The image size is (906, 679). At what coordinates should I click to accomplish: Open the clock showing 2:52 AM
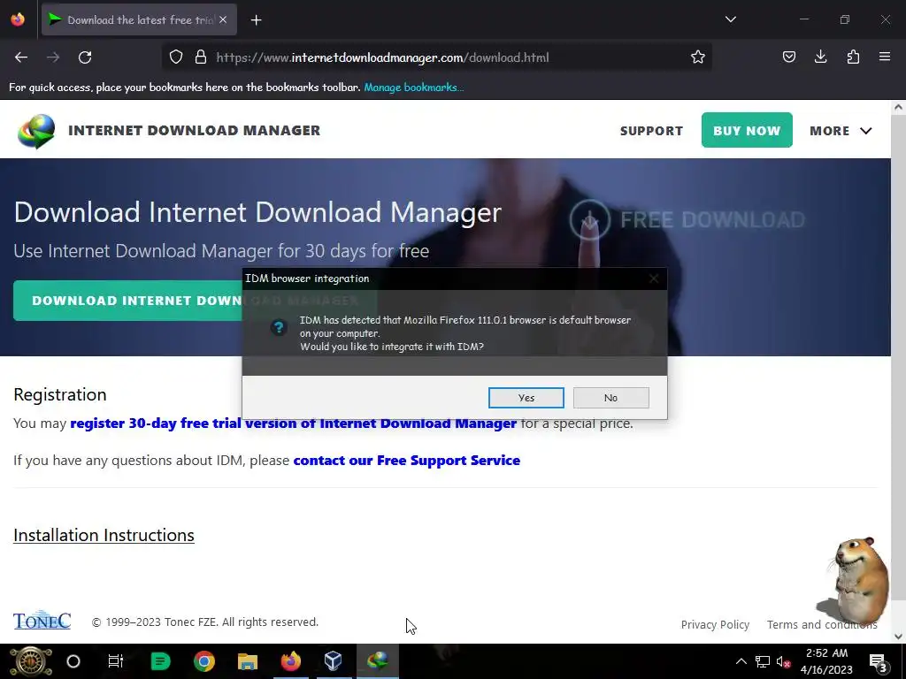pyautogui.click(x=827, y=661)
